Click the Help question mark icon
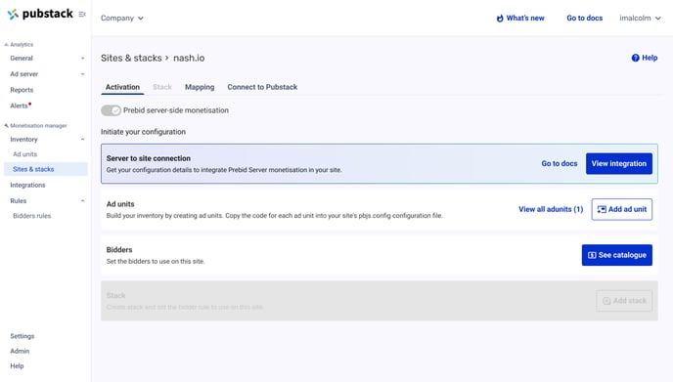The image size is (673, 382). 635,58
